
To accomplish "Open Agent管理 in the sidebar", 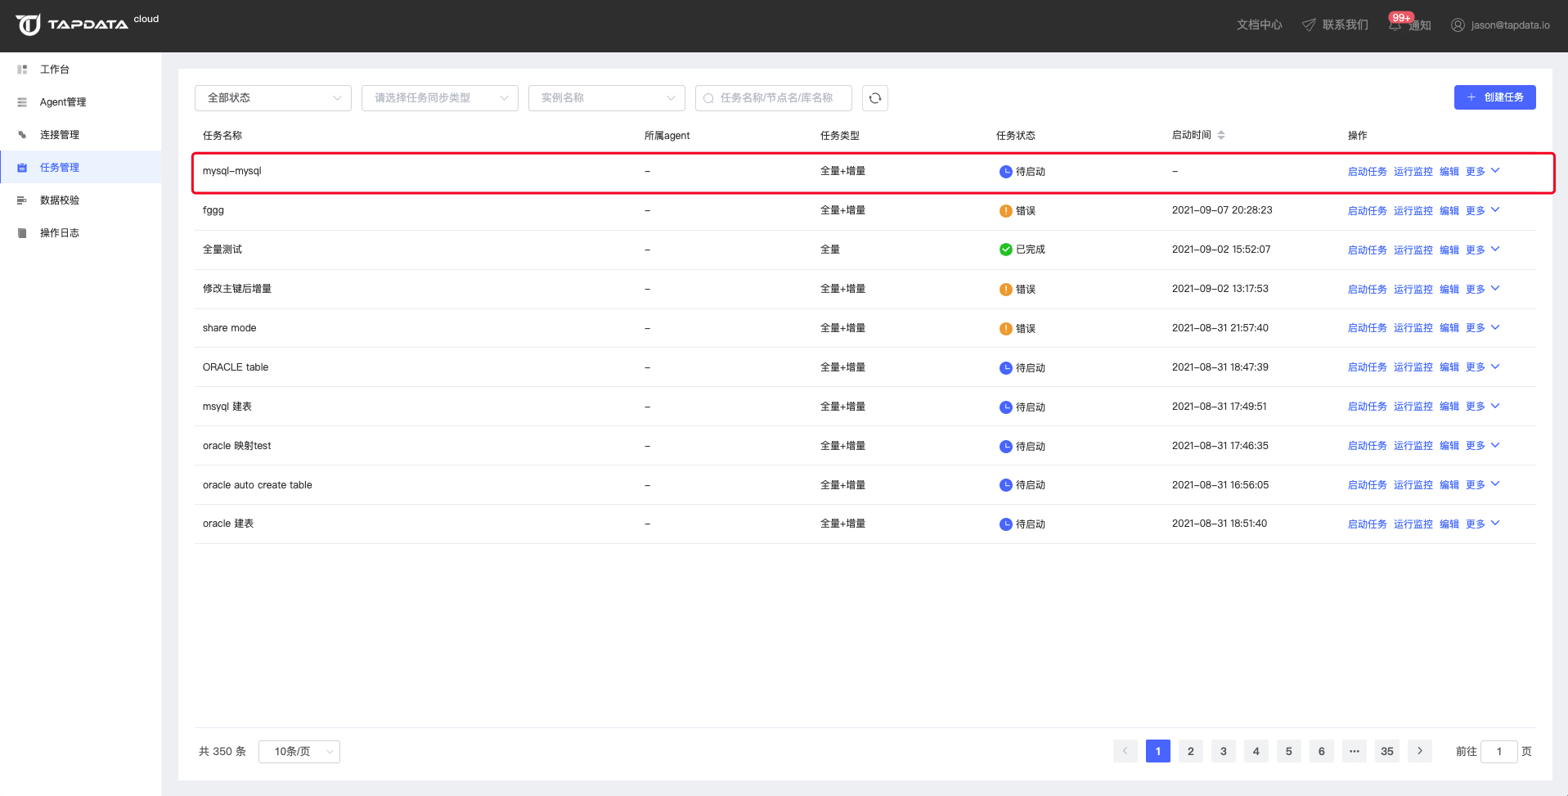I will pos(63,102).
